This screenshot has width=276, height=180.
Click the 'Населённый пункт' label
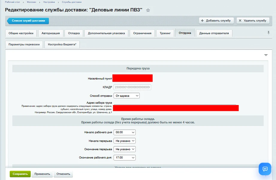pos(100,79)
